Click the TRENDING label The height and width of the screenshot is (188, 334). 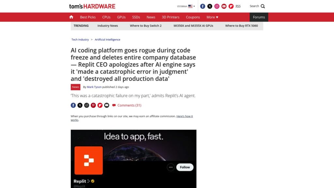coord(81,25)
